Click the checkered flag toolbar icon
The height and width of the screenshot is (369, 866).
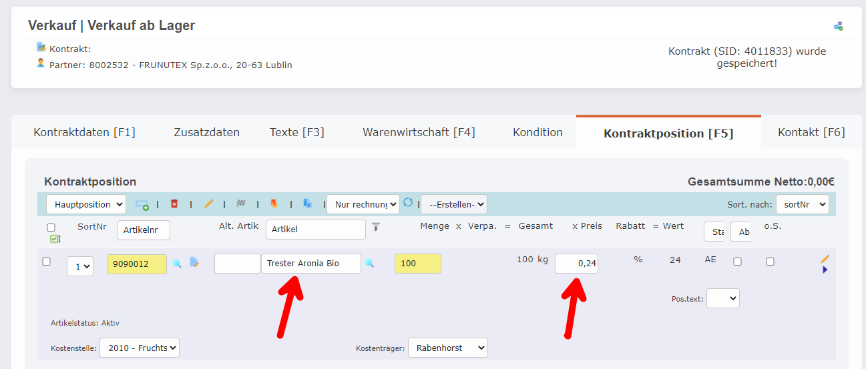[x=241, y=204]
